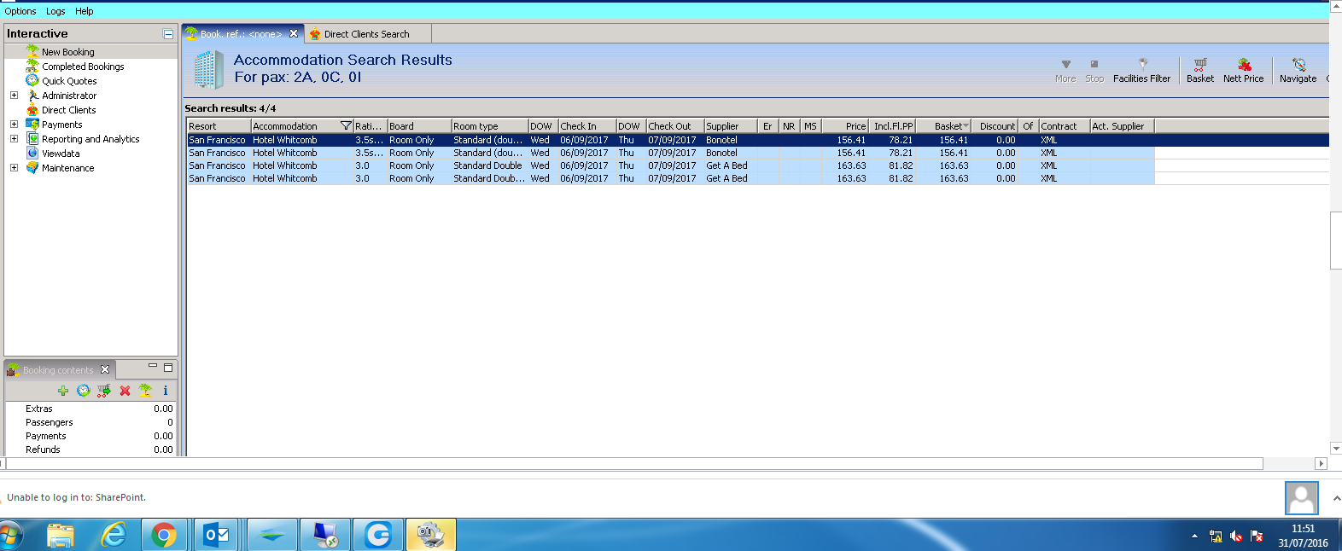
Task: Click the Resort column header
Action: click(x=219, y=126)
